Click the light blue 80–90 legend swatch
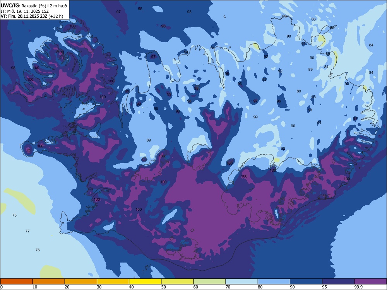This screenshot has height=290, width=387. pyautogui.click(x=274, y=281)
